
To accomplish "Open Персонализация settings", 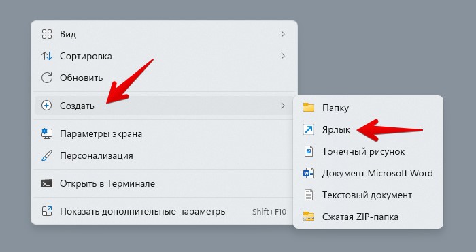I will click(x=164, y=156).
